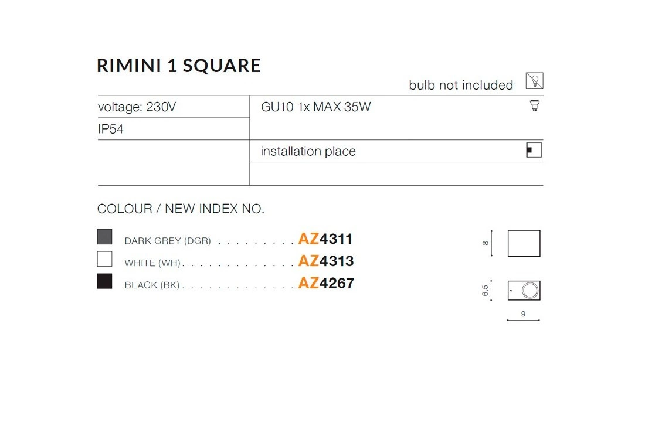This screenshot has width=645, height=429.
Task: Click the AZ4267 index number
Action: click(326, 284)
